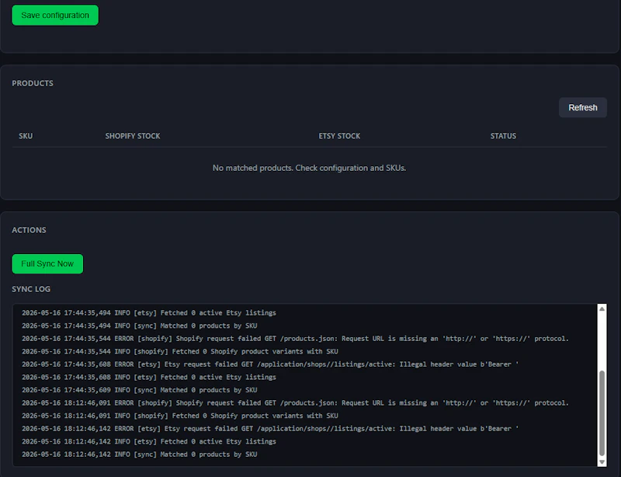Viewport: 621px width, 477px height.
Task: Select the 18:12:46,142 etsy Fetched log line
Action: [x=149, y=441]
